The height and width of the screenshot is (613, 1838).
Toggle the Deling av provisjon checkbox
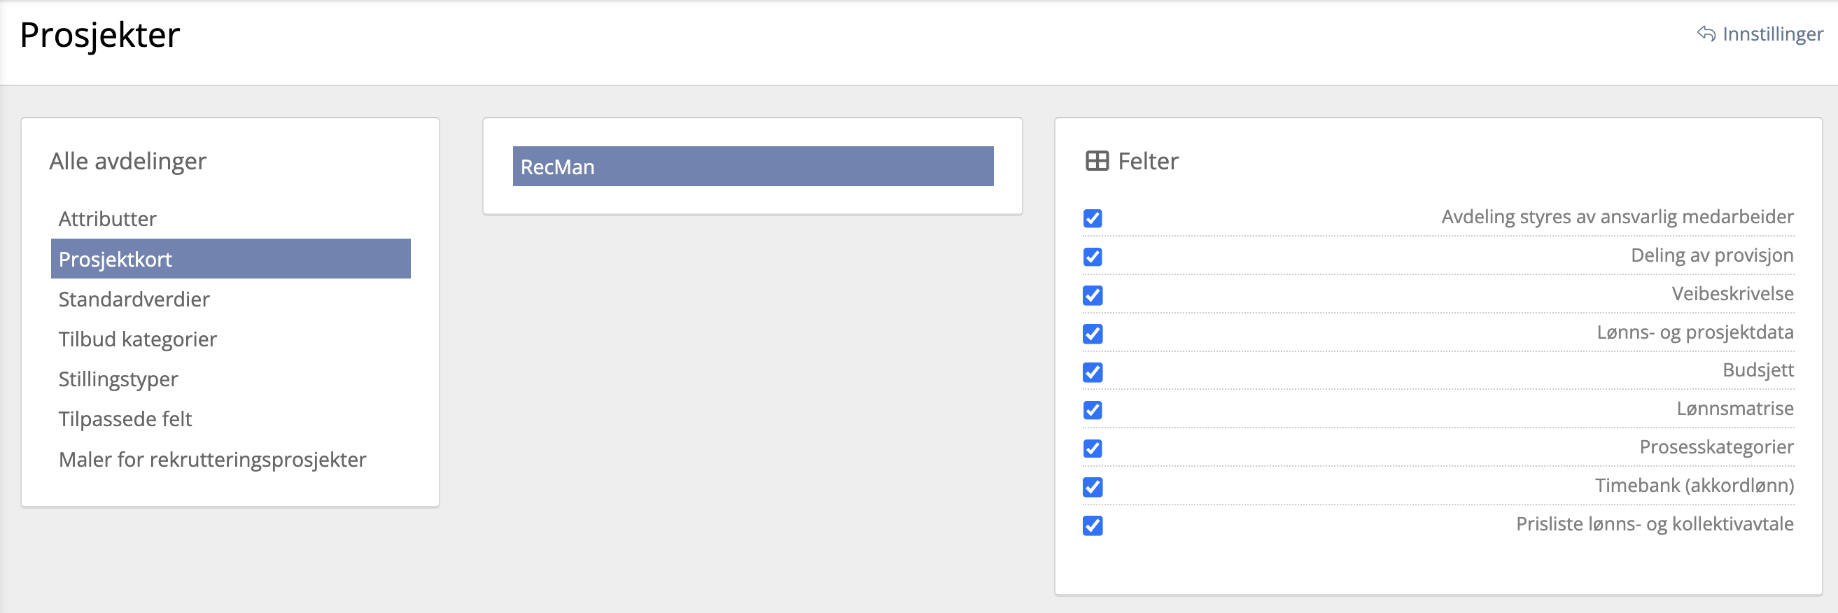[x=1093, y=257]
